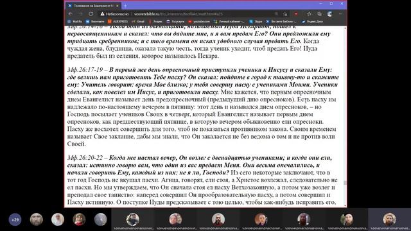The height and width of the screenshot is (231, 411).
Task: Close the 'Толкование на Евангелие' tab
Action: [x=117, y=6]
